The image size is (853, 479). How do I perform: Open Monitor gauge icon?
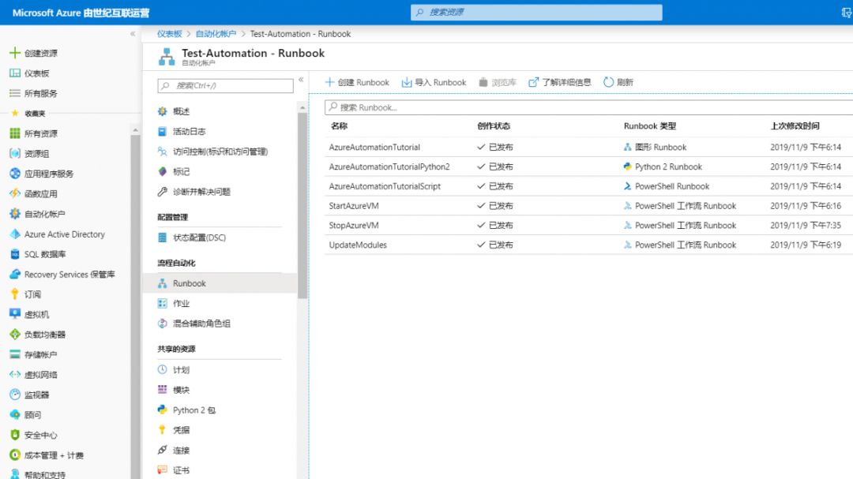[x=15, y=395]
